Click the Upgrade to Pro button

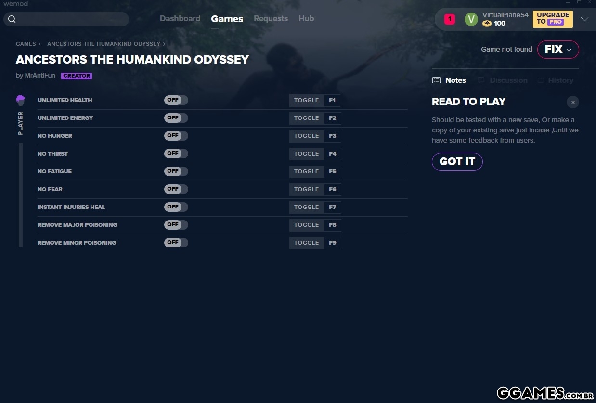[x=552, y=19]
